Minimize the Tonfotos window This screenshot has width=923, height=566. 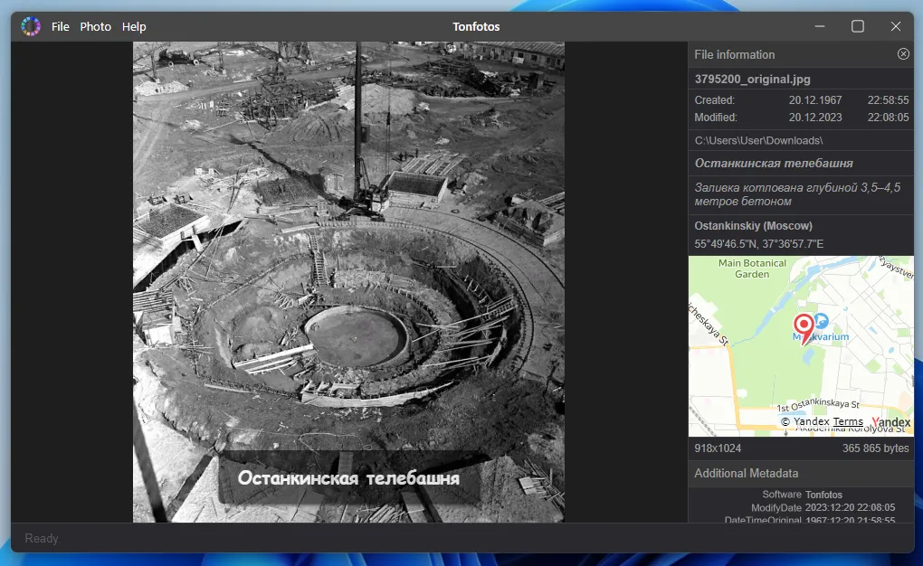pyautogui.click(x=819, y=26)
